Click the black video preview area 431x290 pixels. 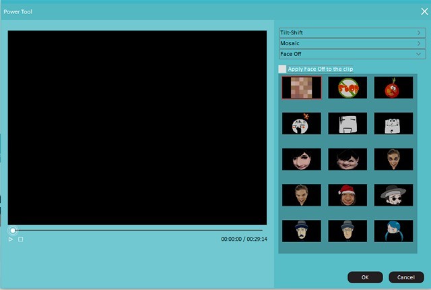[x=137, y=127]
